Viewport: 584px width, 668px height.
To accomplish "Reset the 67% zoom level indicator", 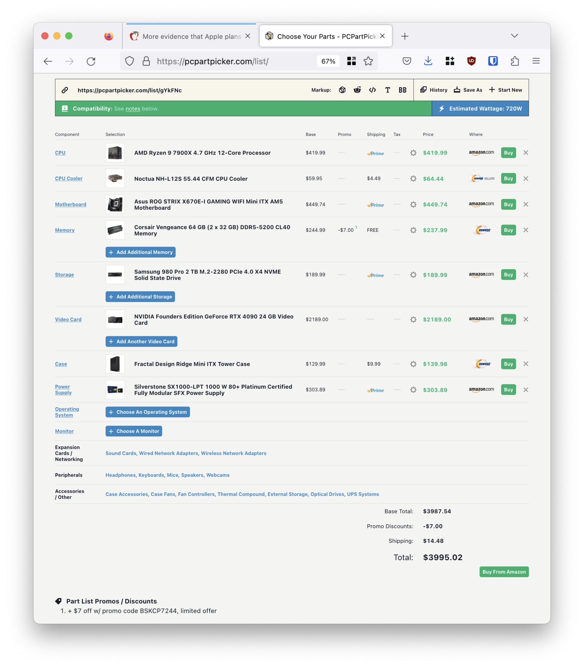I will pyautogui.click(x=328, y=61).
